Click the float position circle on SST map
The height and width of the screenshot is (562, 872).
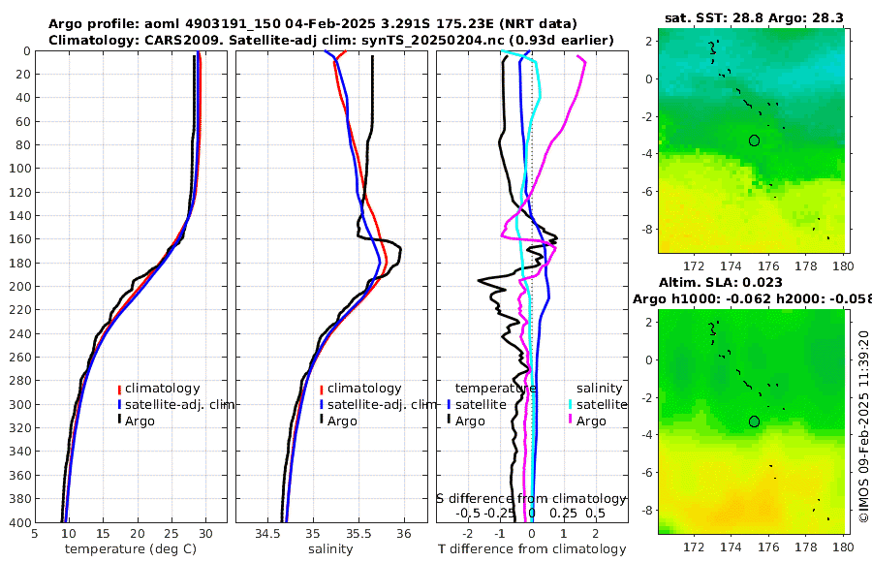[754, 140]
